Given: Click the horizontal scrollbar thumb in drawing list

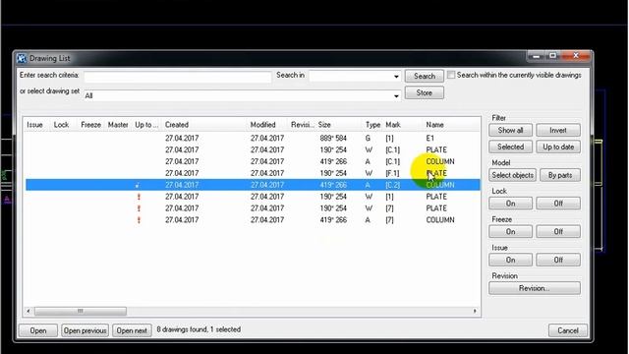Looking at the screenshot, I should coord(81,311).
